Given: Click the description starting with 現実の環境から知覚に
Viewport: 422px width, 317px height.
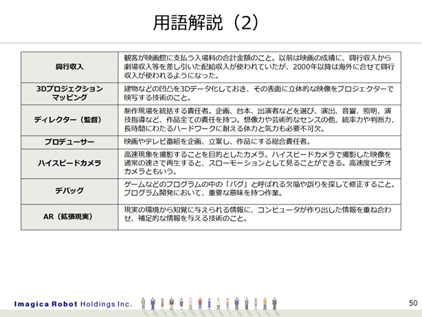Looking at the screenshot, I should coord(258,214).
